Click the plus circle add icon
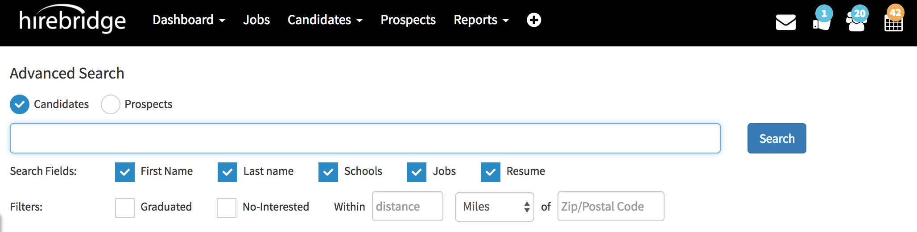Image resolution: width=917 pixels, height=232 pixels. click(533, 20)
